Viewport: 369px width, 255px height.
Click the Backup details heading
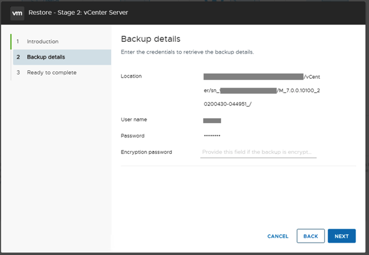pos(150,39)
